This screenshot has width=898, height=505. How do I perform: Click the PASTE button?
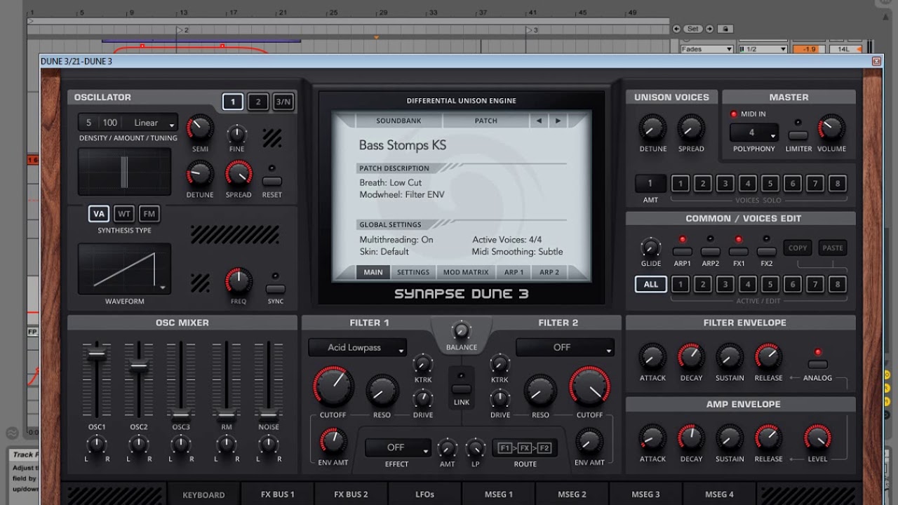coord(833,248)
